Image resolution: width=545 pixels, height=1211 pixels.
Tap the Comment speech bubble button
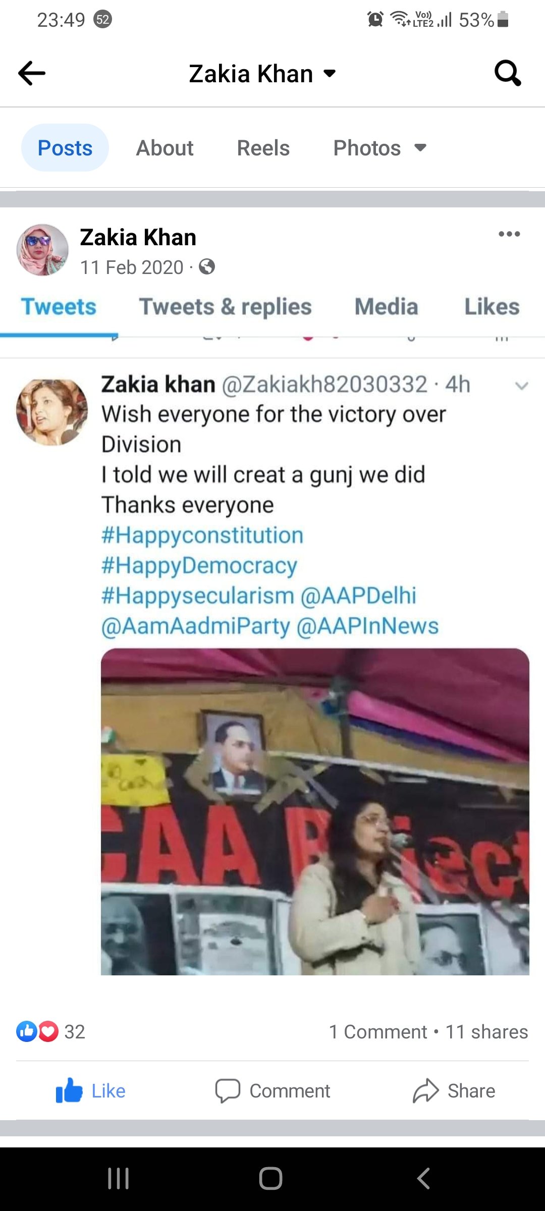(272, 1091)
